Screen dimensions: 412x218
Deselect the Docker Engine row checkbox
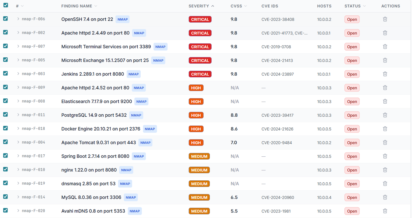tap(6, 128)
